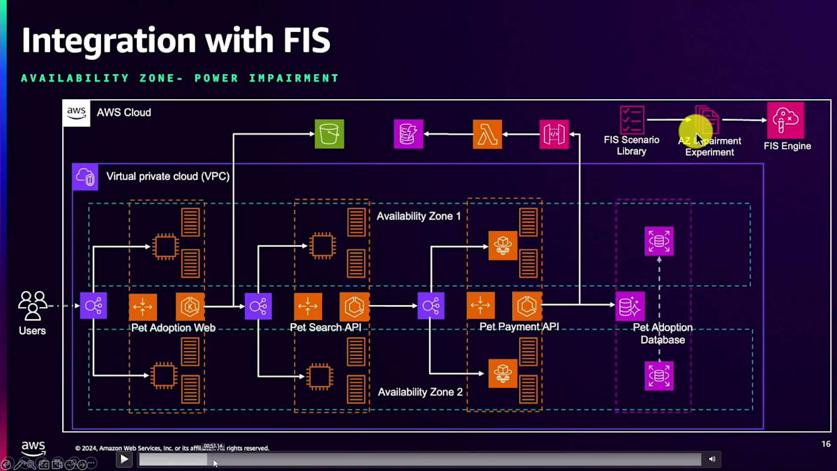
Task: Click the Users people icon
Action: [x=32, y=306]
